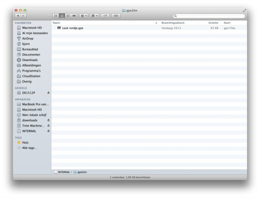Open Time Machine... volume

[x=33, y=126]
